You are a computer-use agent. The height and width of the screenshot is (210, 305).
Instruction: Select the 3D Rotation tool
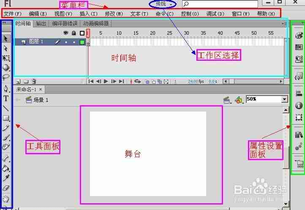pos(6,67)
